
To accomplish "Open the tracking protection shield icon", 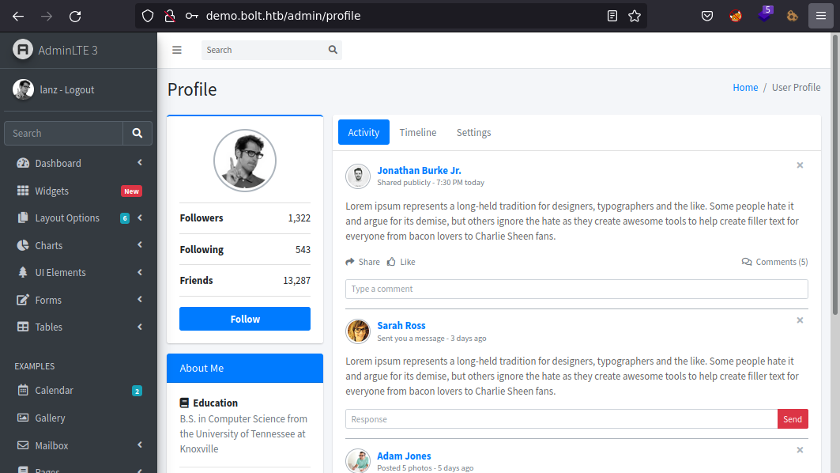I will pyautogui.click(x=148, y=16).
